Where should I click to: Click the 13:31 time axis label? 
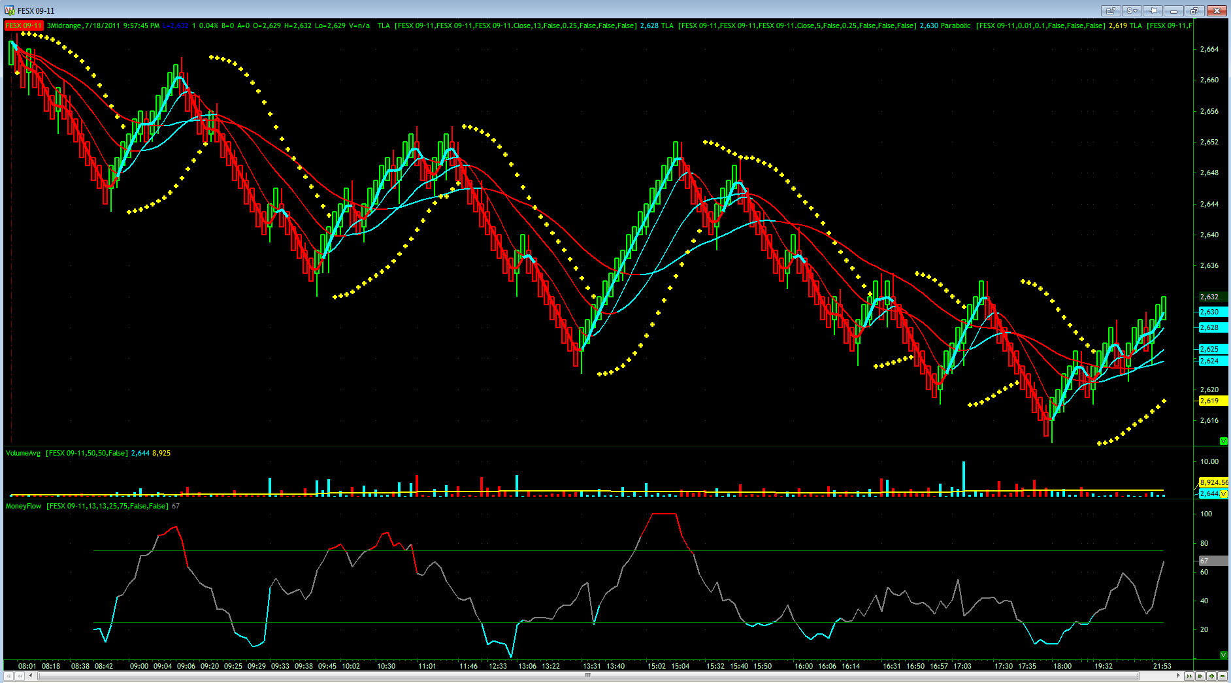click(x=592, y=666)
